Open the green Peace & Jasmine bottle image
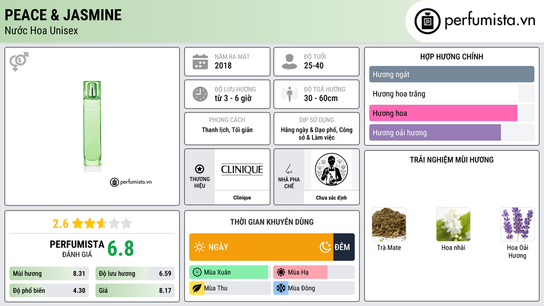The width and height of the screenshot is (544, 306). pyautogui.click(x=92, y=126)
